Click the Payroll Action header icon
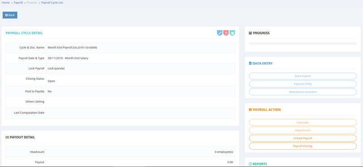The image size is (363, 167). click(250, 109)
